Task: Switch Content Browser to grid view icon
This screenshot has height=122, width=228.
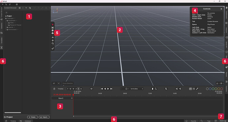Action: pyautogui.click(x=19, y=8)
